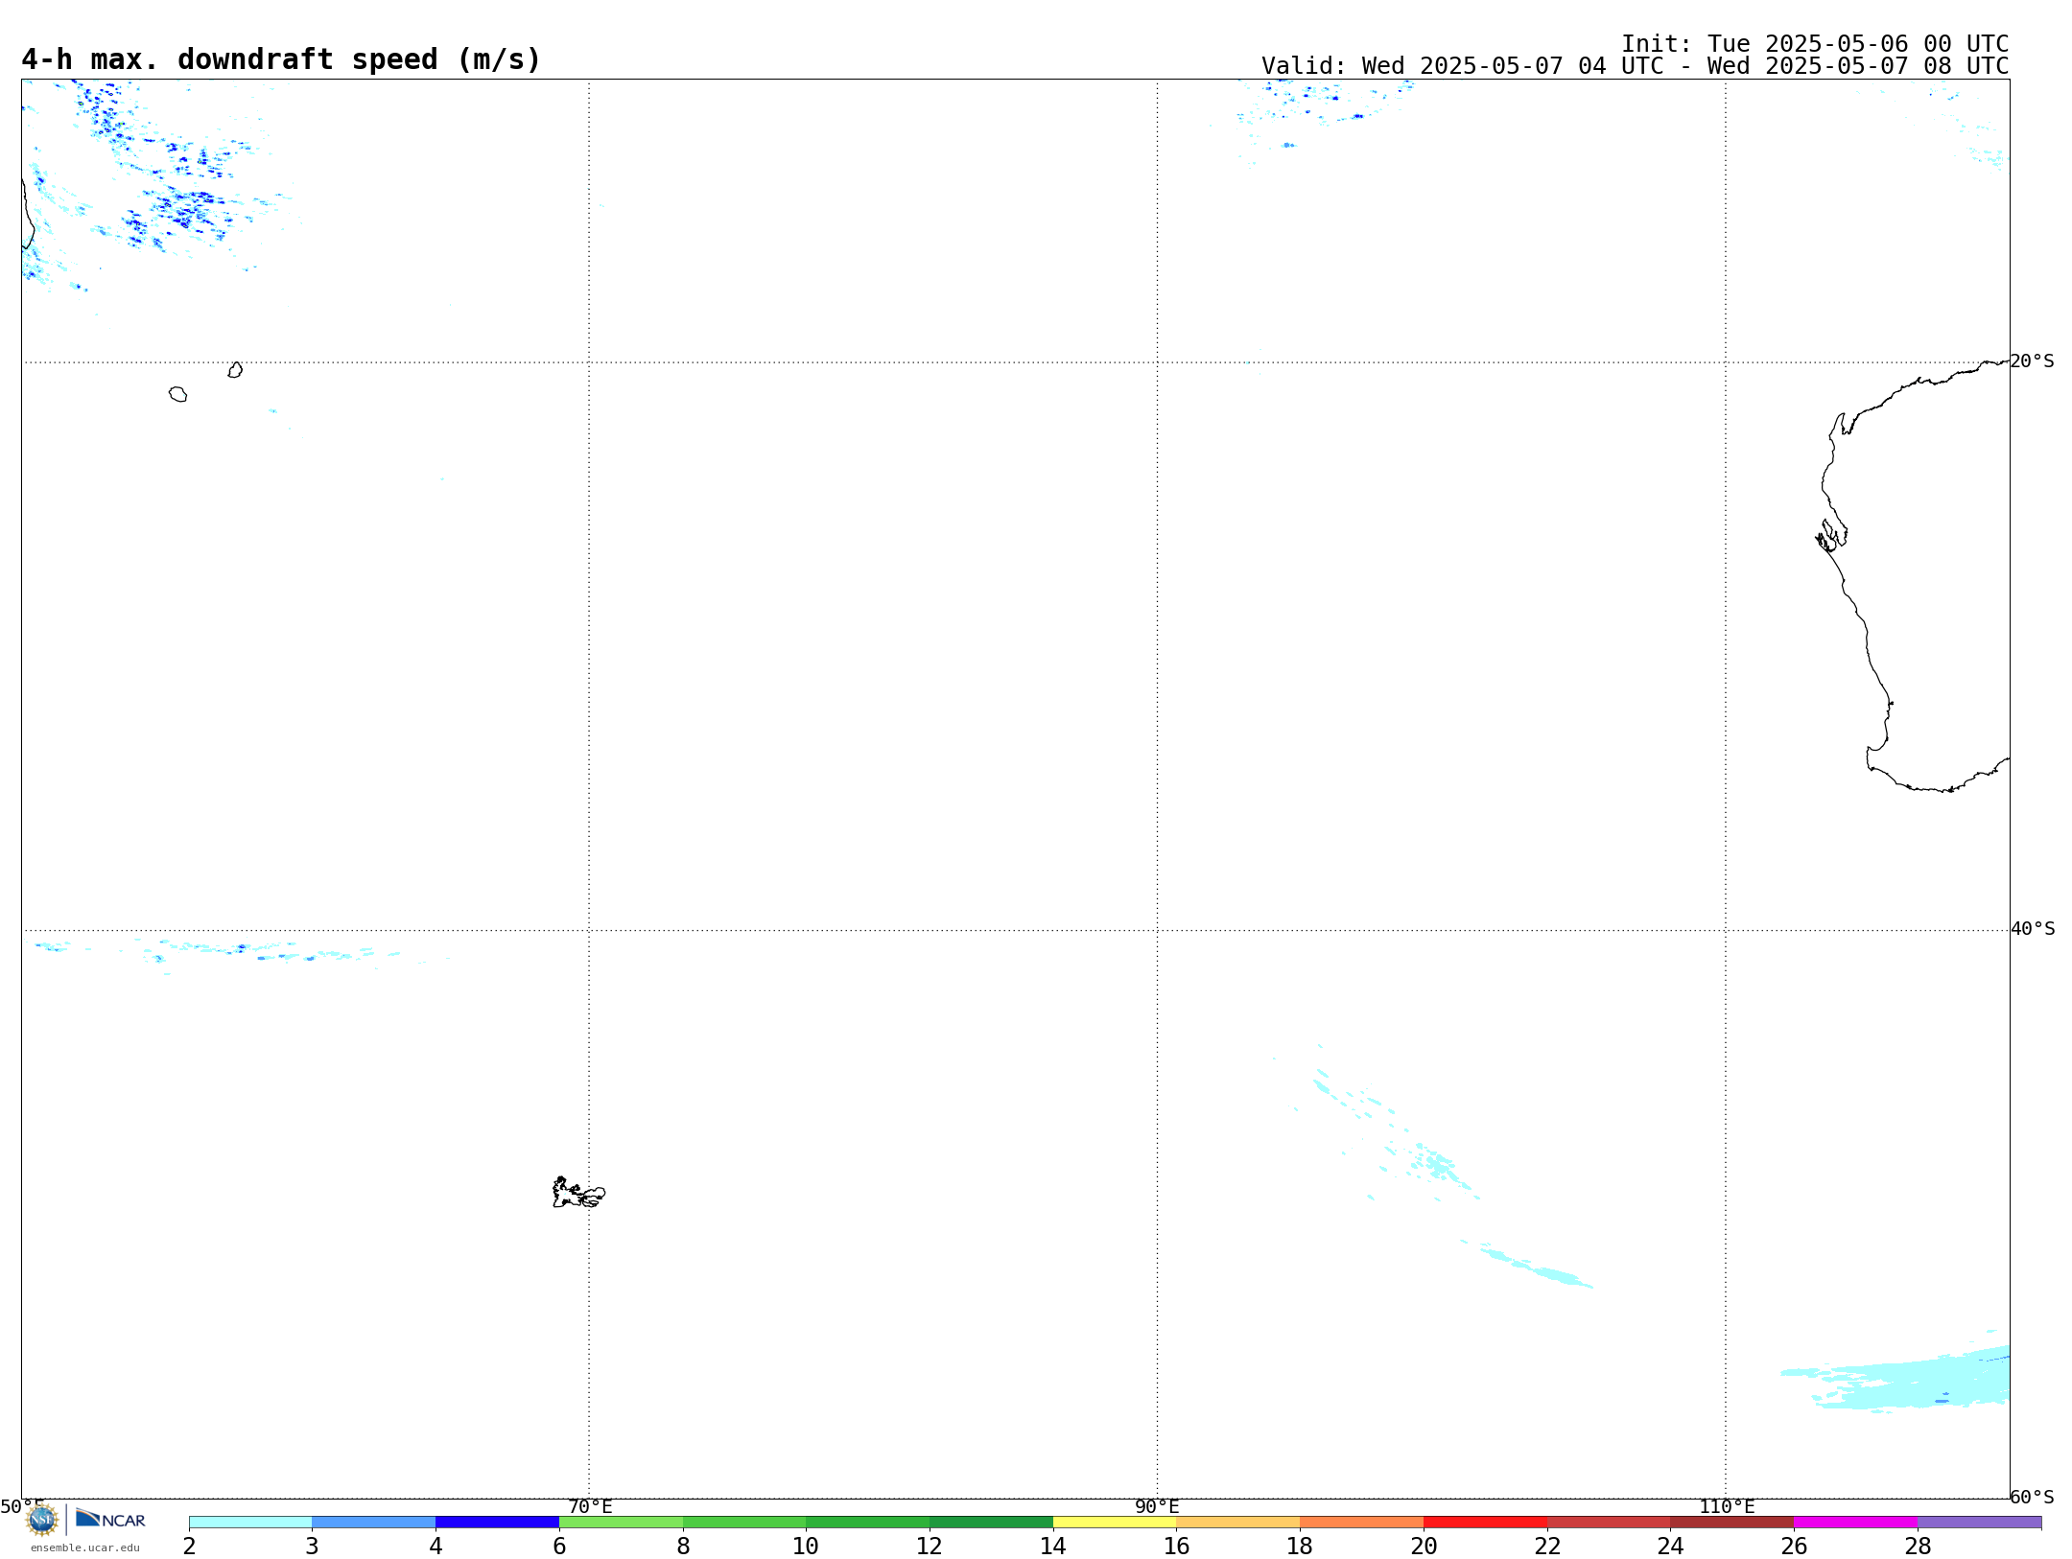
Task: Select the light orange 16–18 m/s swatch
Action: point(1238,1522)
